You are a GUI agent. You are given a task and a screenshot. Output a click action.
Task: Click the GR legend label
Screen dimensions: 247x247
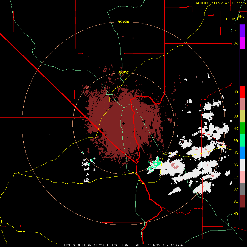click(235, 104)
